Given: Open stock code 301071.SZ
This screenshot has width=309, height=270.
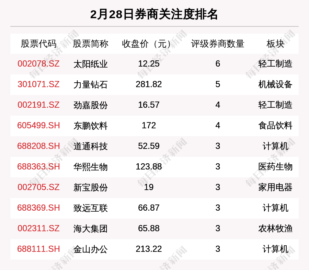Looking at the screenshot, I should point(38,84).
